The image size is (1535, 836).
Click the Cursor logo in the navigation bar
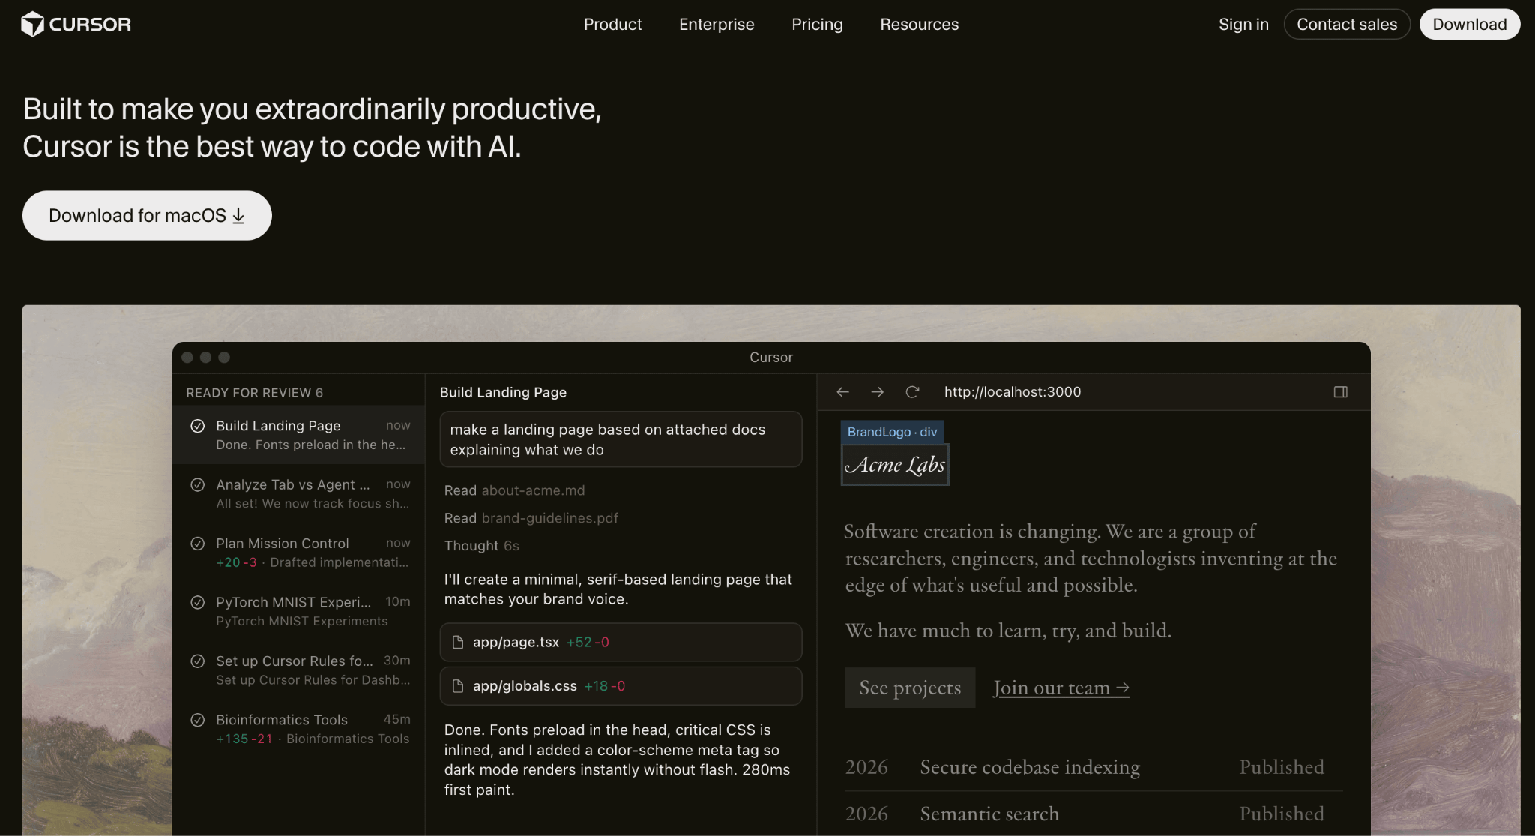pos(76,23)
